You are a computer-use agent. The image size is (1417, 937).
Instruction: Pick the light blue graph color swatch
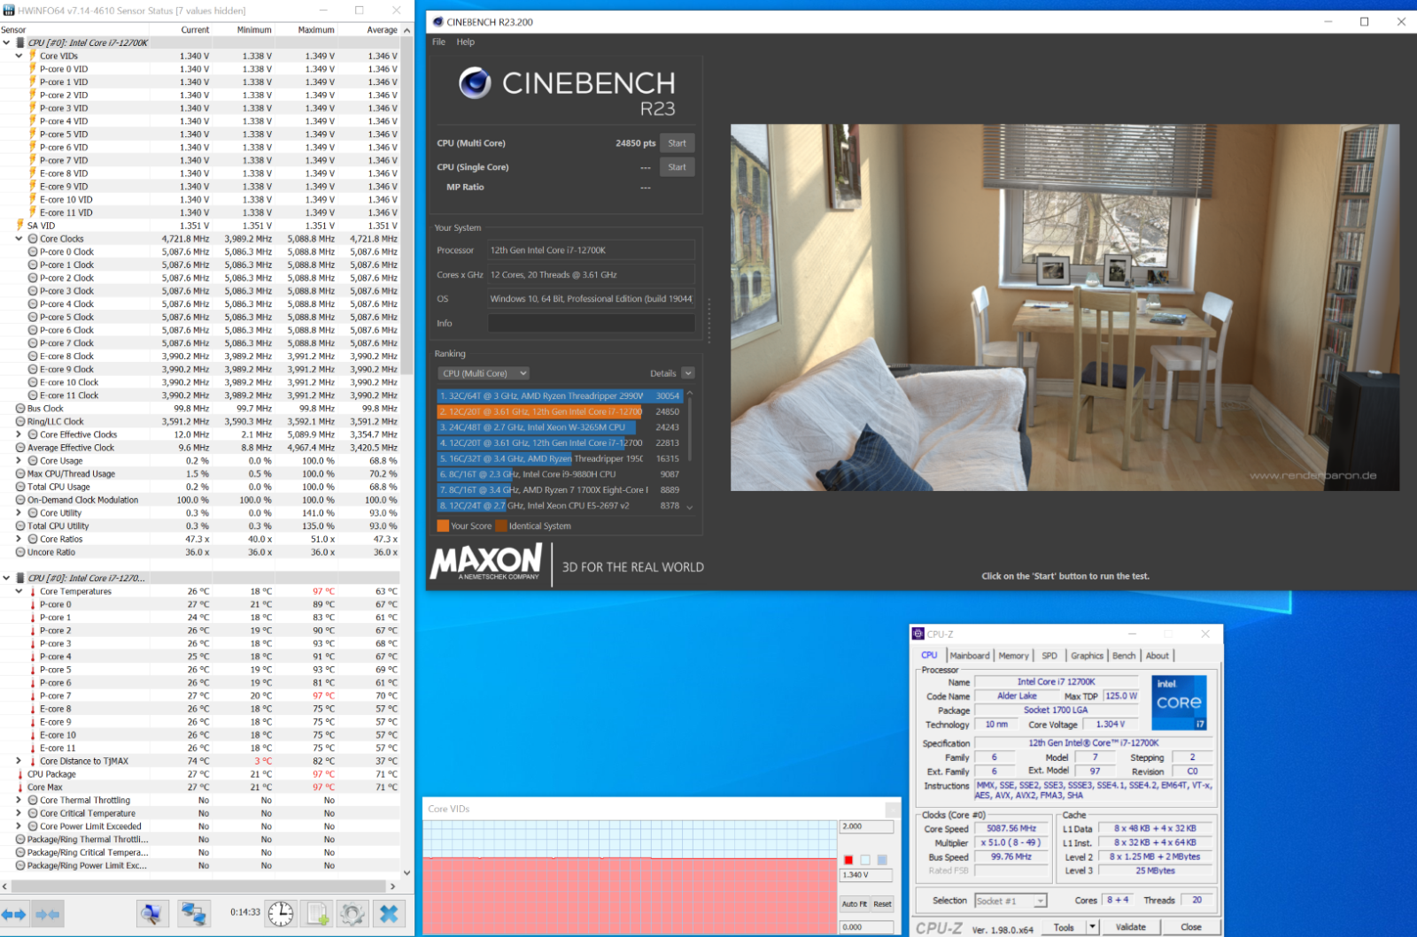click(x=882, y=860)
